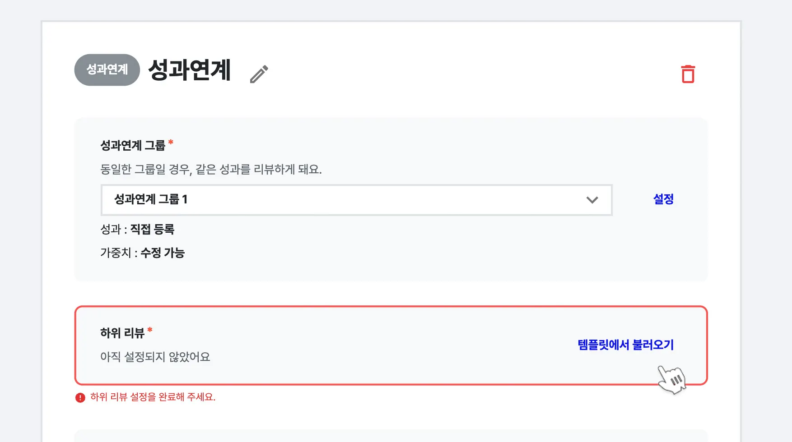This screenshot has width=792, height=442.
Task: Open the 성과연계 그룹 1 combo box
Action: pyautogui.click(x=343, y=200)
